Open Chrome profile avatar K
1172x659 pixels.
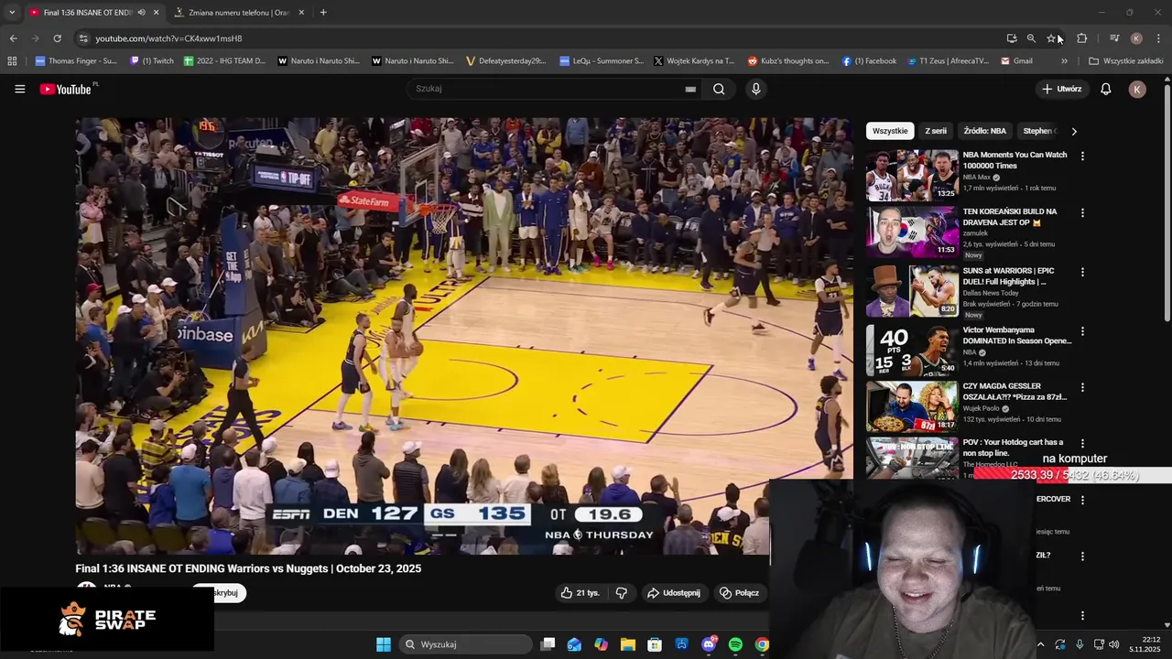click(1136, 38)
